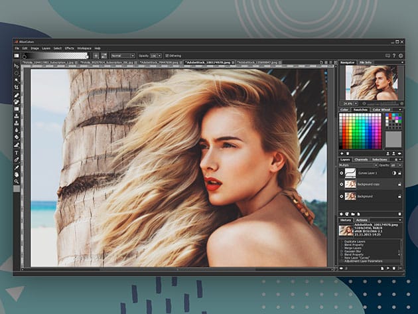Click the Help question mark icon

pos(394,56)
